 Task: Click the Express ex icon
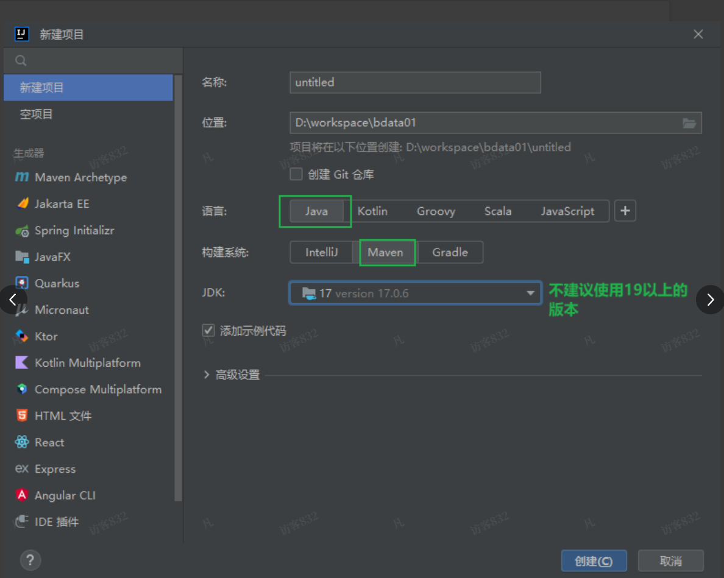(x=22, y=469)
